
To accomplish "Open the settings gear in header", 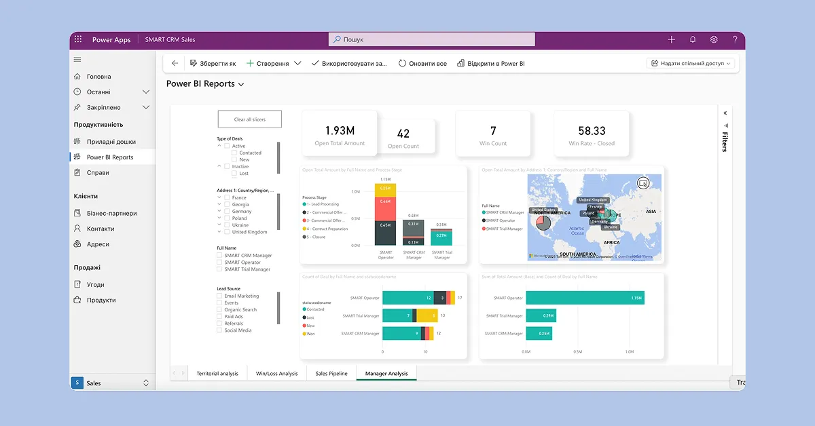I will click(714, 39).
